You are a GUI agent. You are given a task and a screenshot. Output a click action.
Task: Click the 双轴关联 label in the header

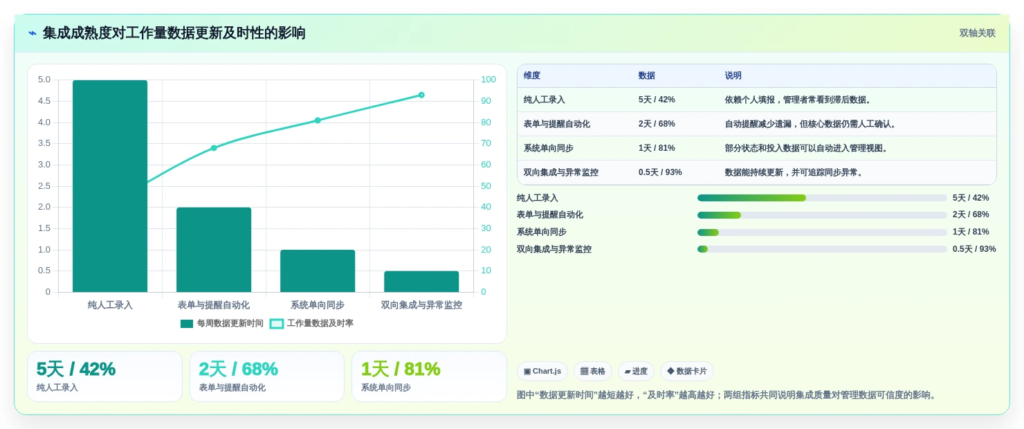tap(977, 33)
